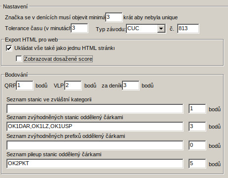Screen dimensions: 228x178
Task: Click the race number field containing 813
Action: [x=188, y=29]
